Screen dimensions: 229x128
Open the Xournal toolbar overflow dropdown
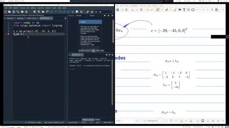click(x=223, y=10)
